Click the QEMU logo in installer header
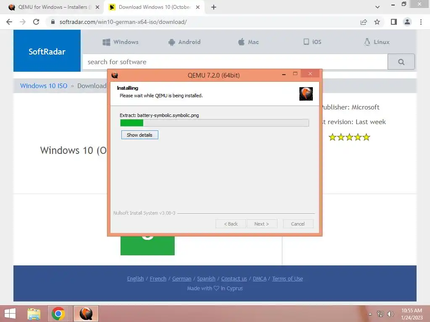The height and width of the screenshot is (322, 430). pos(306,93)
